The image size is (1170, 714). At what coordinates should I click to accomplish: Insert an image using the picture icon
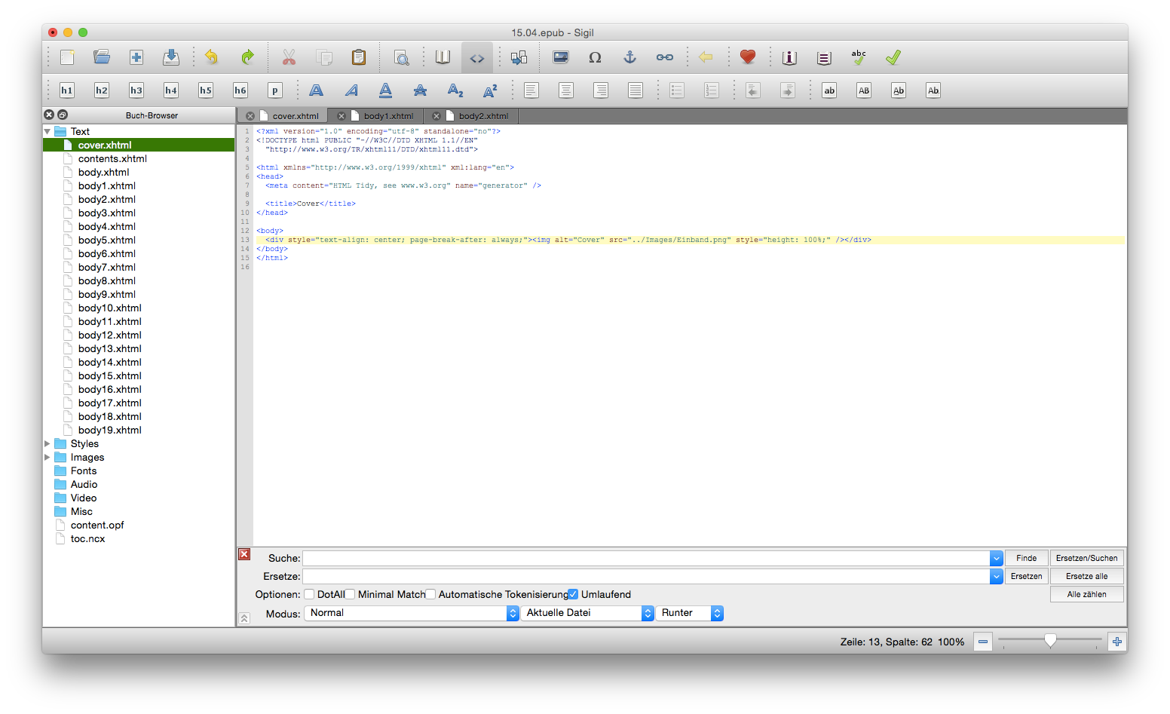point(560,57)
